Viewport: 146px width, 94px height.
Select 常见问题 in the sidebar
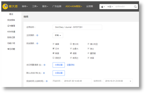(x=11, y=49)
